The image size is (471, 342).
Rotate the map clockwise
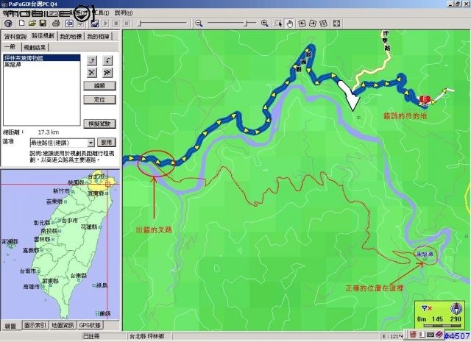coord(313,24)
